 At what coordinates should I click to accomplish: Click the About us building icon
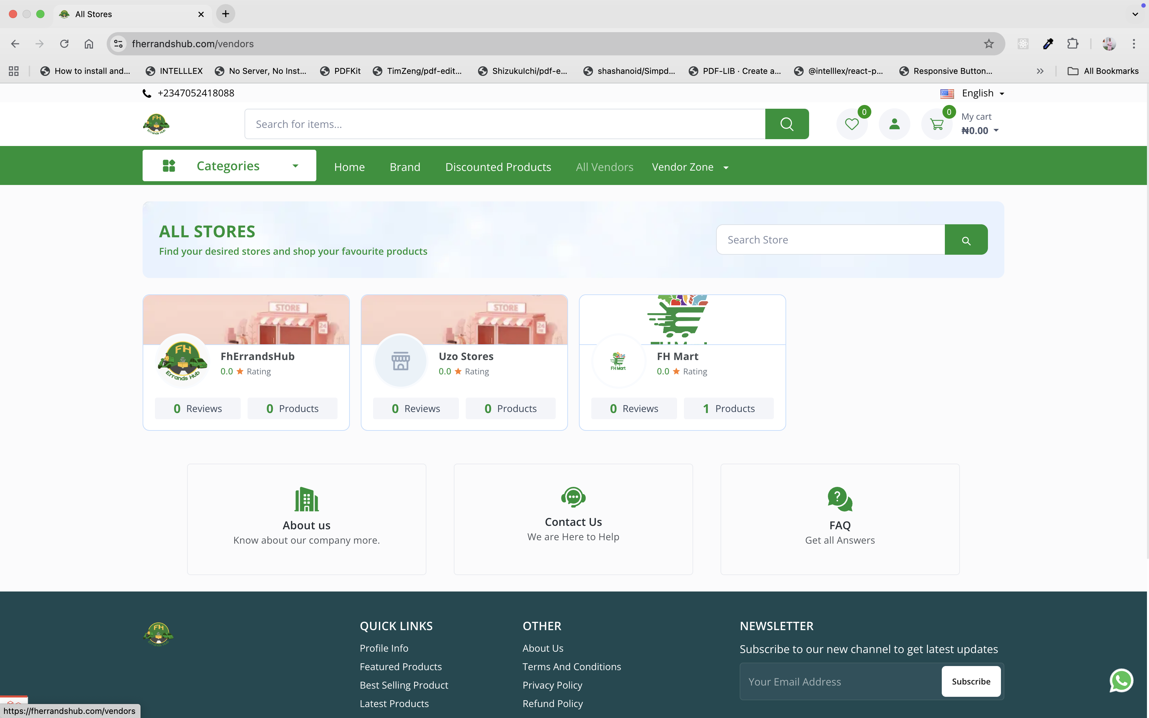coord(306,499)
